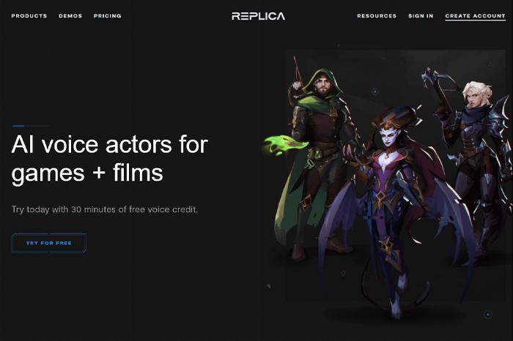The image size is (513, 341).
Task: Click the Sign In link
Action: [421, 15]
